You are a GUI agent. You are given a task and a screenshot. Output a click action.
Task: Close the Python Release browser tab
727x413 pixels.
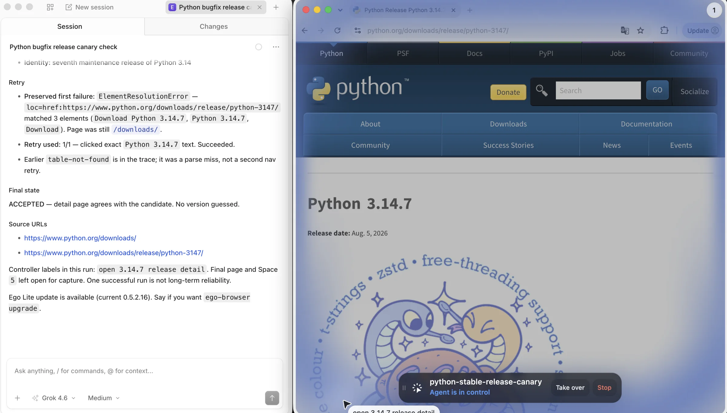pyautogui.click(x=453, y=10)
